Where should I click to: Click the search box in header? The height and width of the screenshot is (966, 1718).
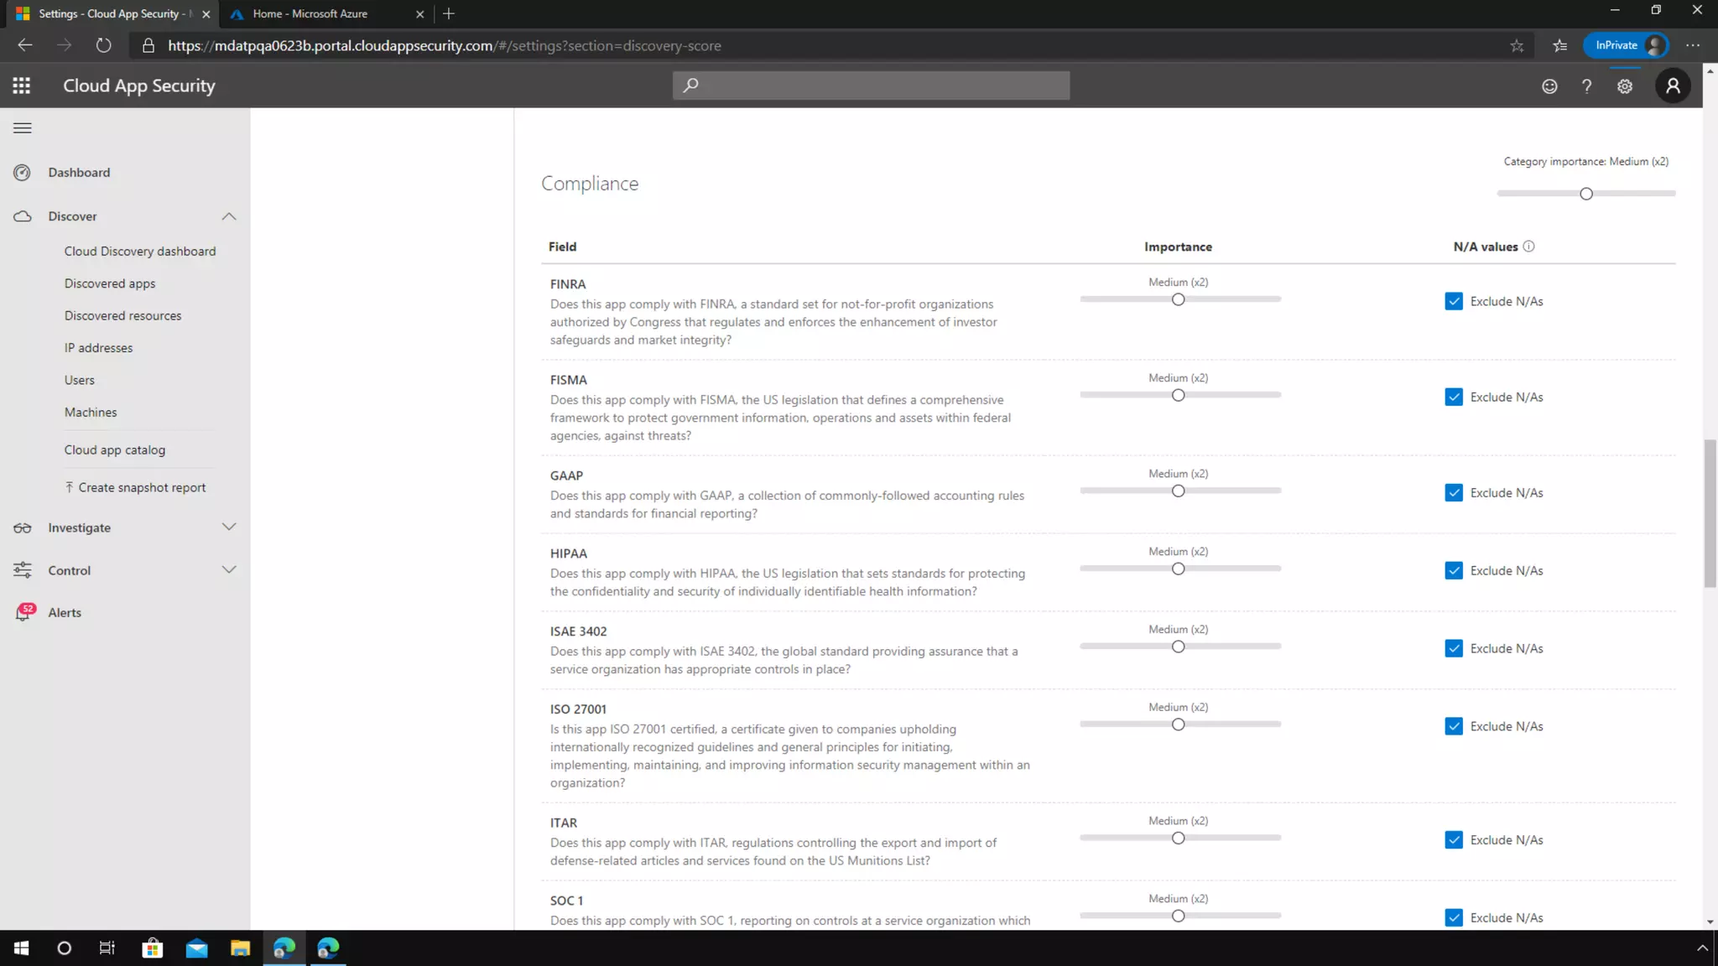(871, 86)
